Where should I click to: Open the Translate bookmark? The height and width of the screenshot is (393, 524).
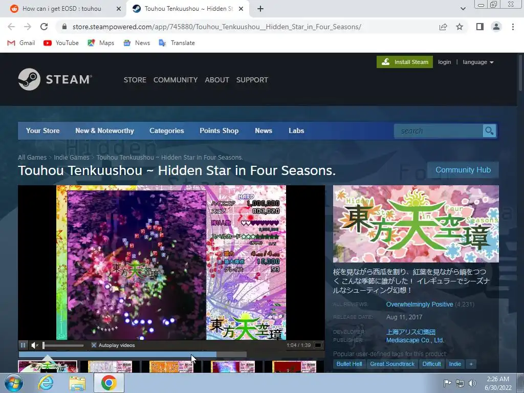[177, 43]
